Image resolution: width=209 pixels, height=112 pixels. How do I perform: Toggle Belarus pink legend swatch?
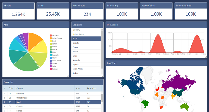click(51, 69)
